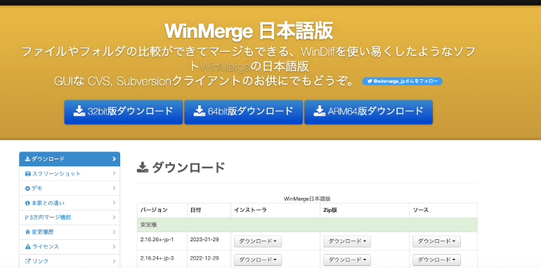Click chevron on スクリーンショット sidebar row

point(115,173)
